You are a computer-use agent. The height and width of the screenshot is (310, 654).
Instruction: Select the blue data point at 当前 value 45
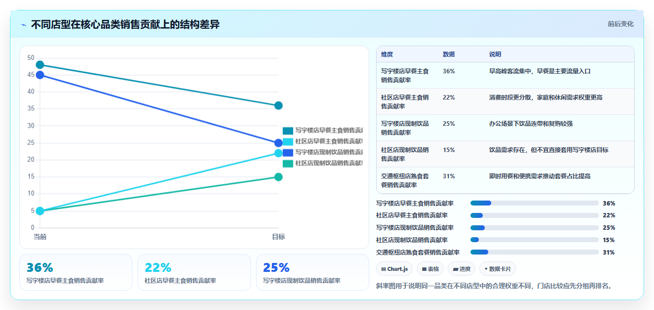point(40,75)
